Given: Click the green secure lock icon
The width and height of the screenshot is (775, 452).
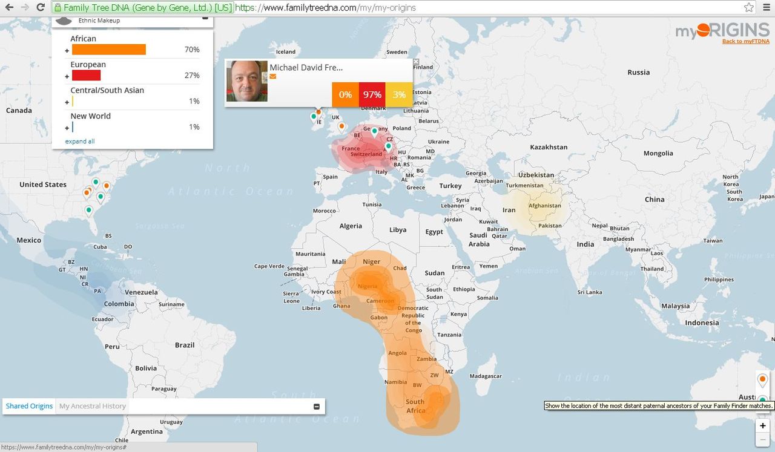Looking at the screenshot, I should (57, 8).
